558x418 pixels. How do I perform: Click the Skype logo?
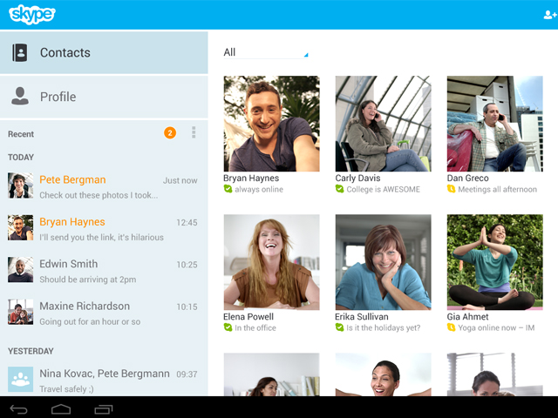click(32, 15)
